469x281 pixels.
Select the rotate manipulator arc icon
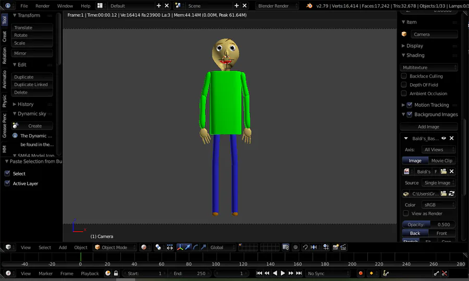click(x=195, y=247)
